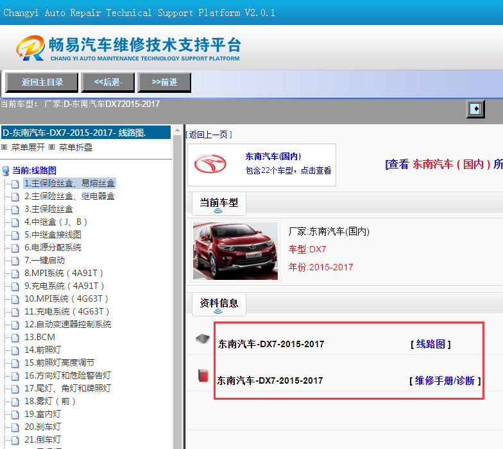Open tree item 2.主保险丝盒、继电器盒

[69, 196]
